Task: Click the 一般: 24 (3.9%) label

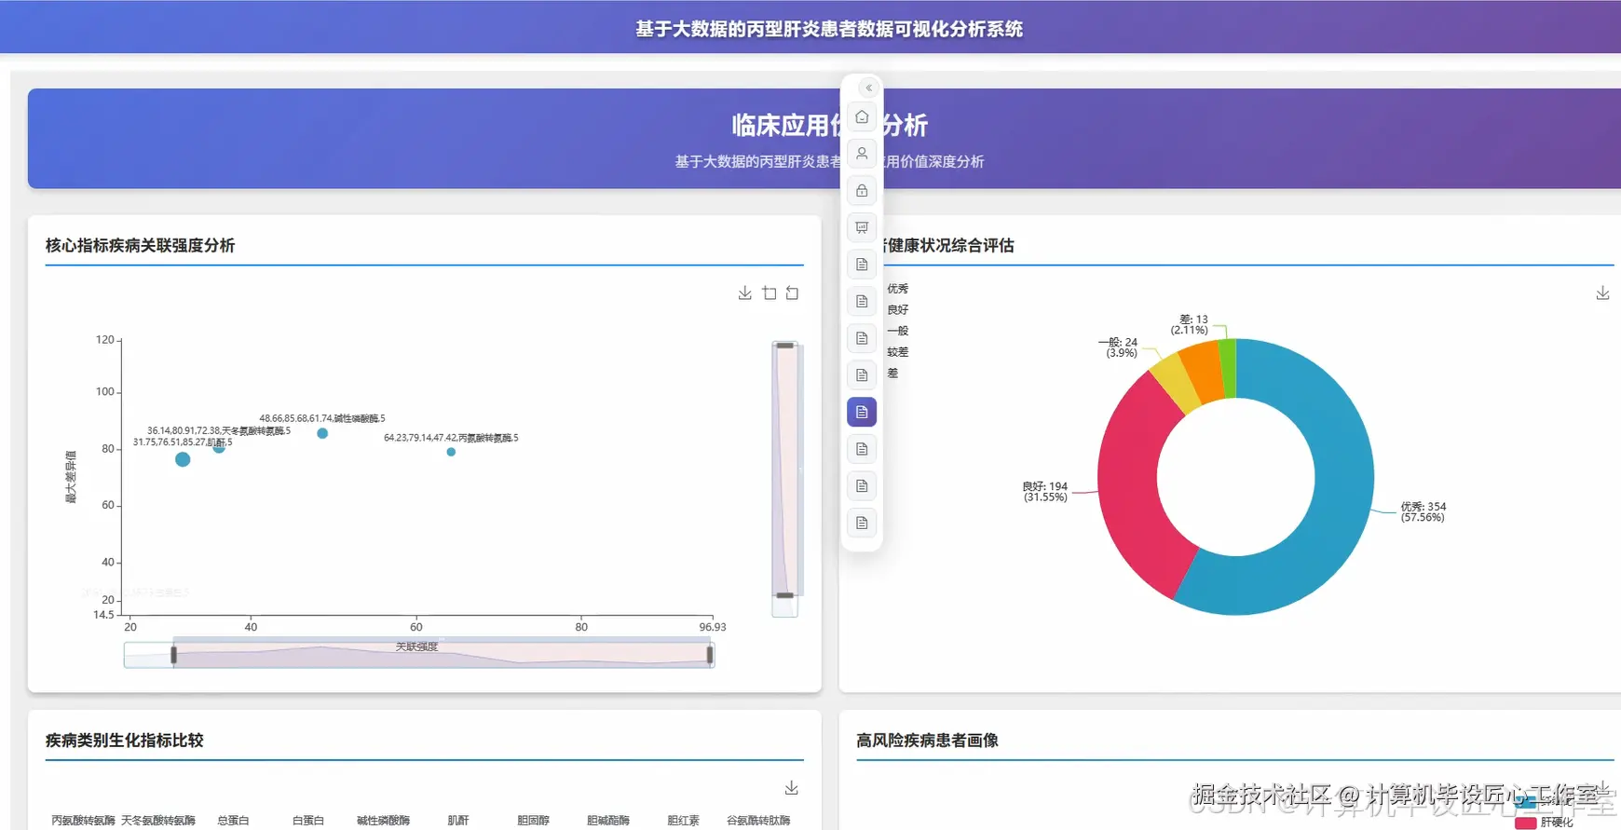Action: [1118, 347]
